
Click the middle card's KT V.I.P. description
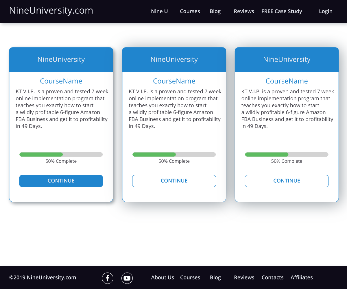pos(175,109)
